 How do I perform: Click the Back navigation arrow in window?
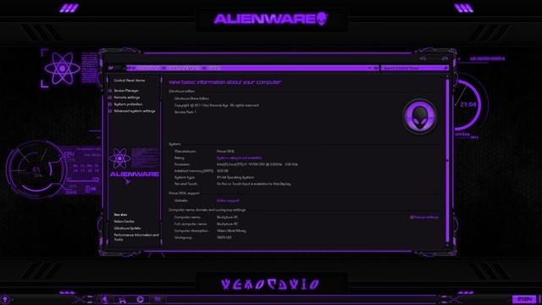point(111,68)
